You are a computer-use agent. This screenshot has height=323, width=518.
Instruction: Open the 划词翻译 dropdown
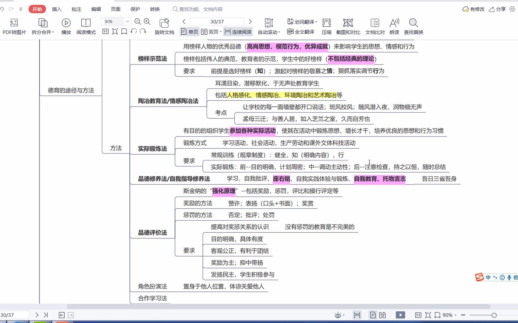coord(302,22)
